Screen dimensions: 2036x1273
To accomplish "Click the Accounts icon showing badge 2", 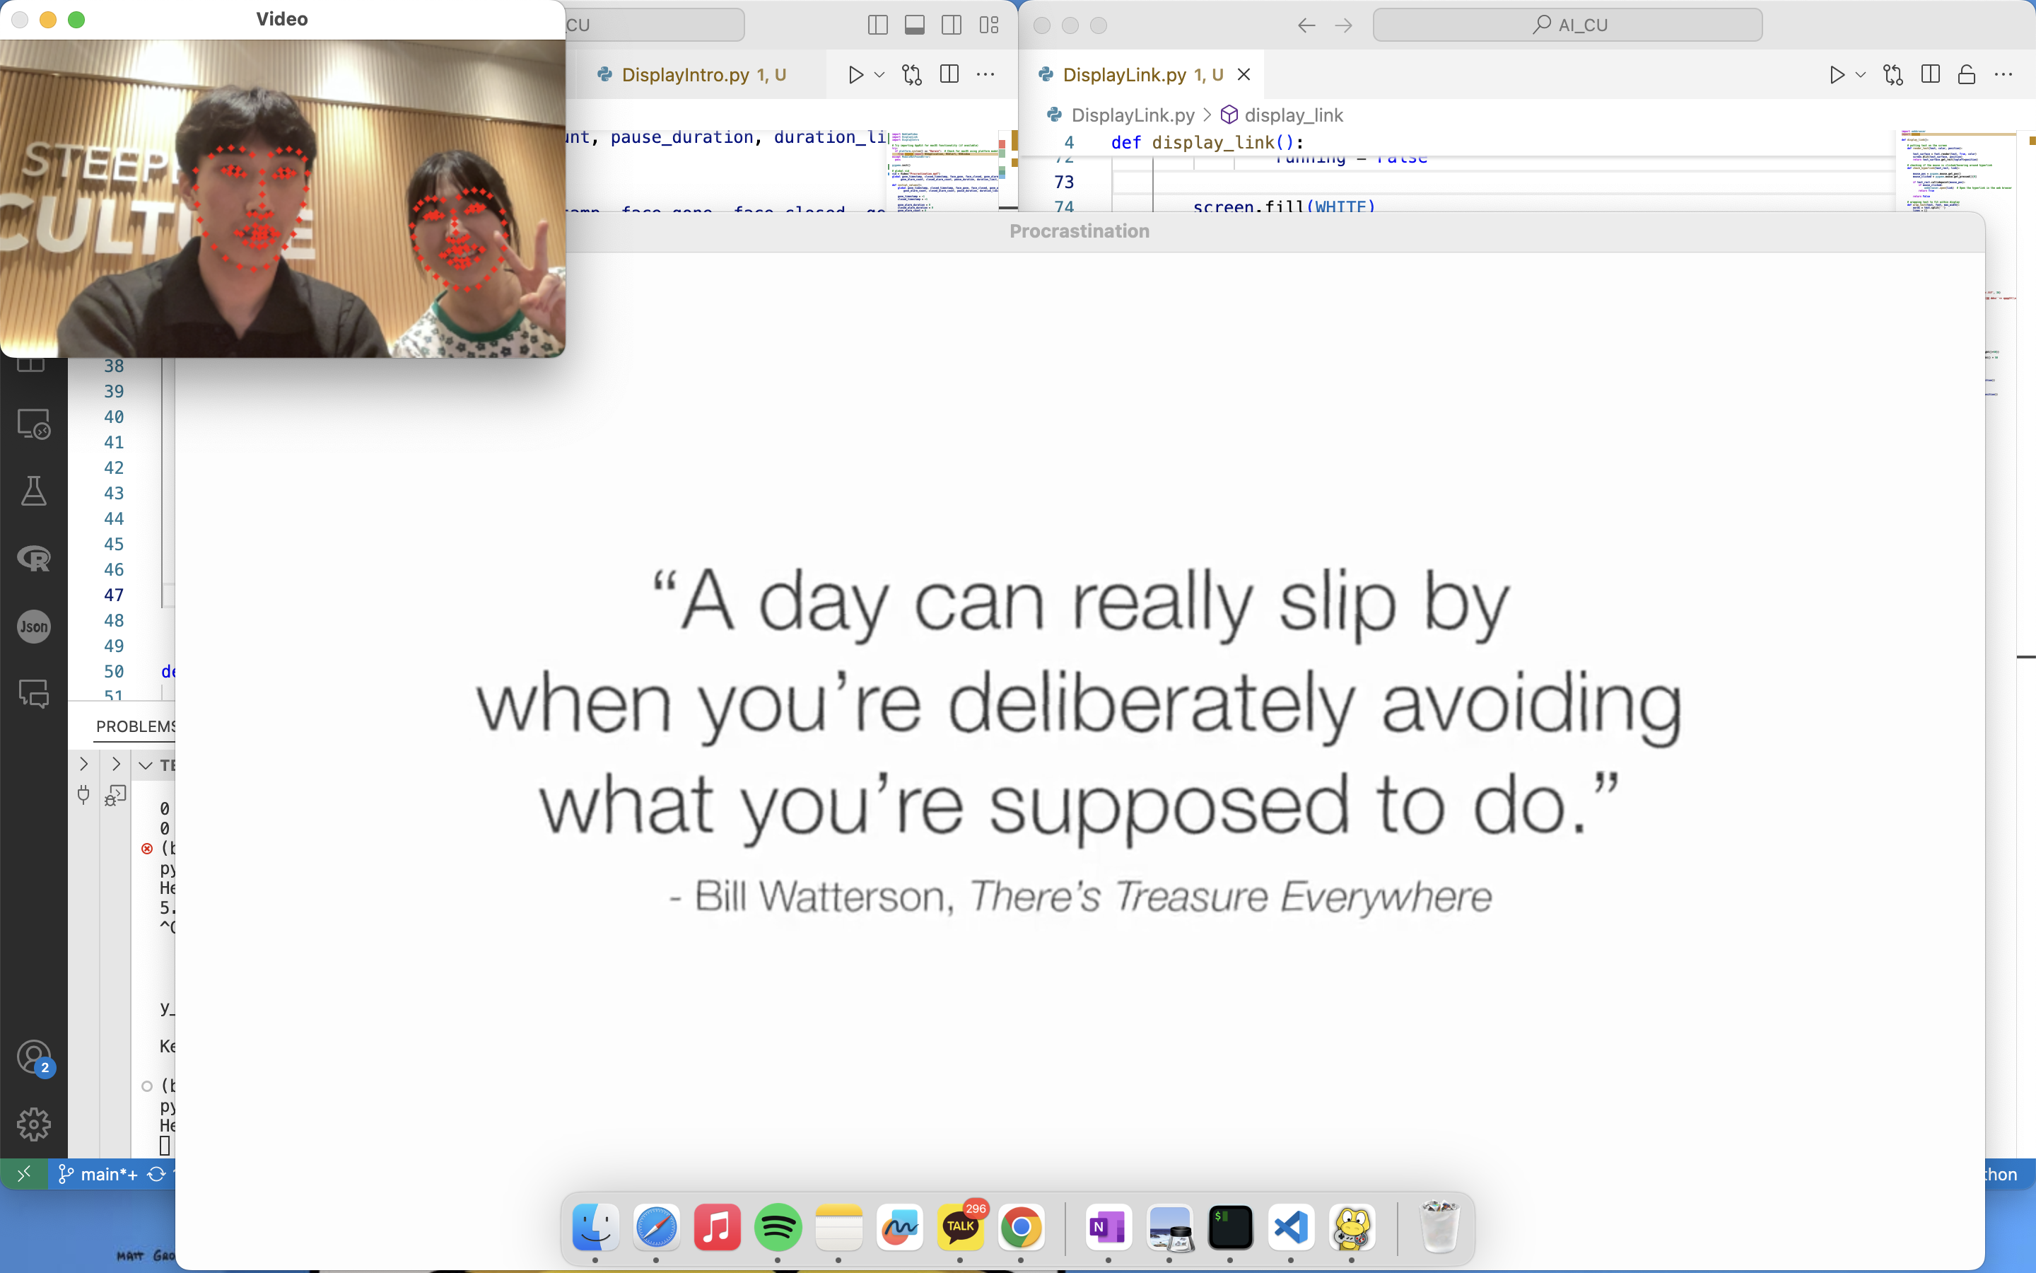I will pyautogui.click(x=34, y=1057).
